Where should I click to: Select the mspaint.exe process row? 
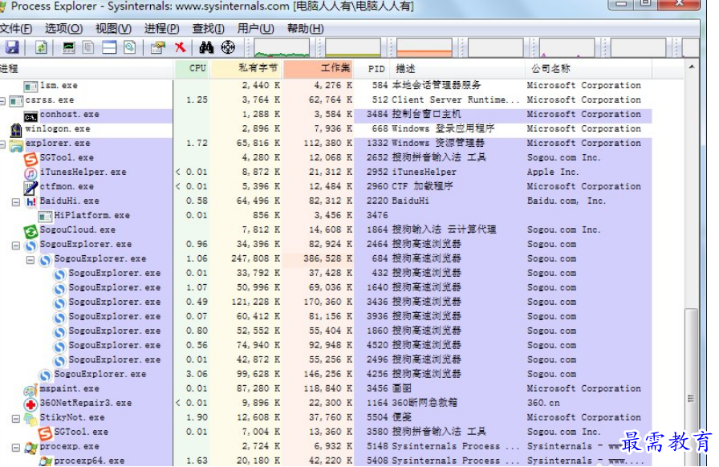[69, 389]
